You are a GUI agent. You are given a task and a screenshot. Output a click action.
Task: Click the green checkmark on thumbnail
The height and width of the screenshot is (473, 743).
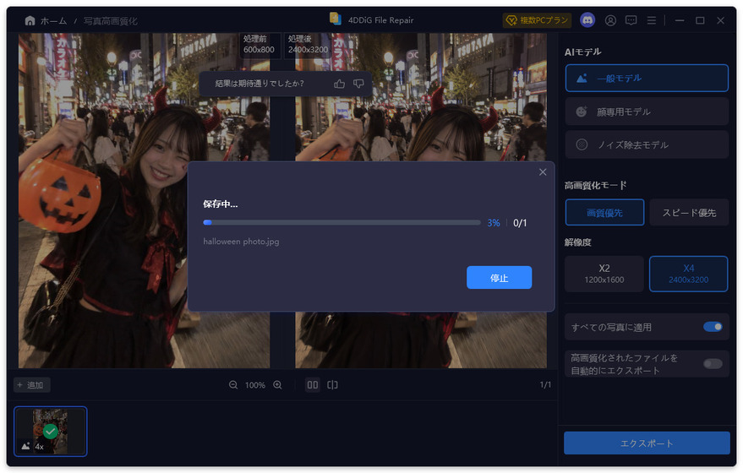50,432
